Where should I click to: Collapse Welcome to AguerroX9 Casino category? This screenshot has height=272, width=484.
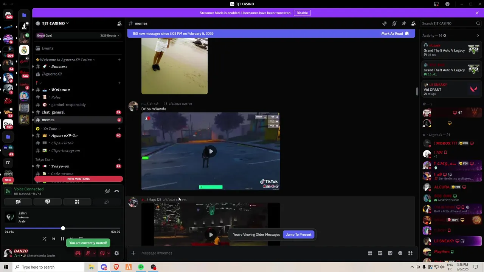(x=65, y=60)
